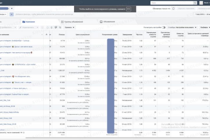This screenshot has height=140, width=210.
Task: Click the 1 268 337 impressions cell
Action: 61,71
